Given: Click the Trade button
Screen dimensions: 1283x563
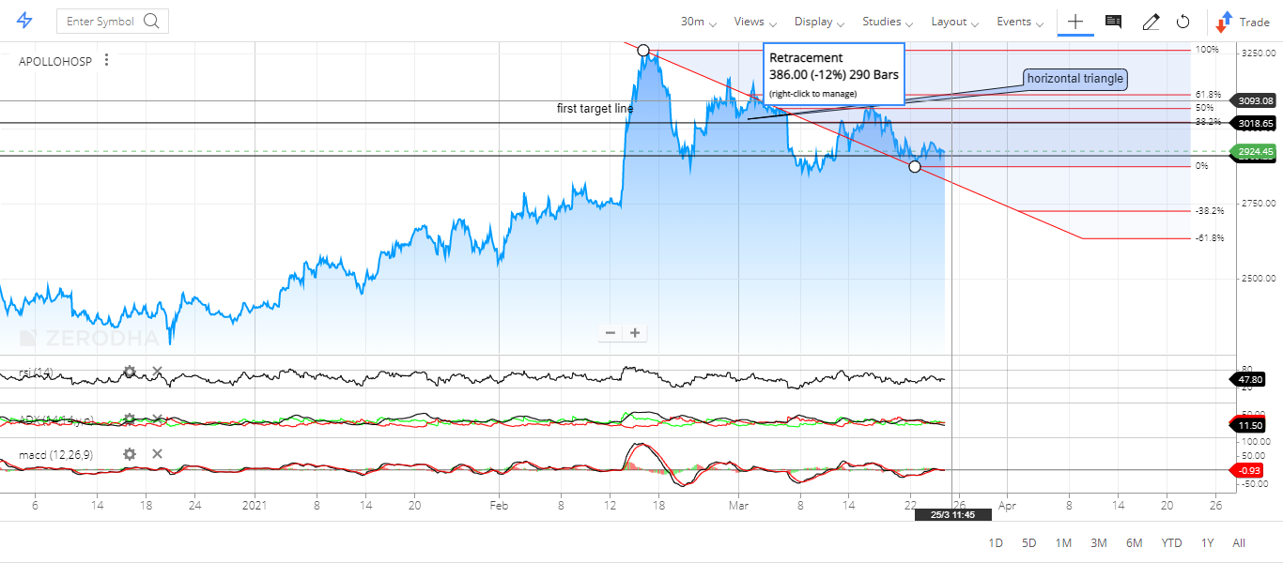Looking at the screenshot, I should [x=1244, y=22].
